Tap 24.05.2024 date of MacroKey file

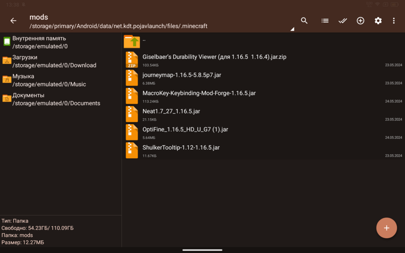pyautogui.click(x=393, y=101)
